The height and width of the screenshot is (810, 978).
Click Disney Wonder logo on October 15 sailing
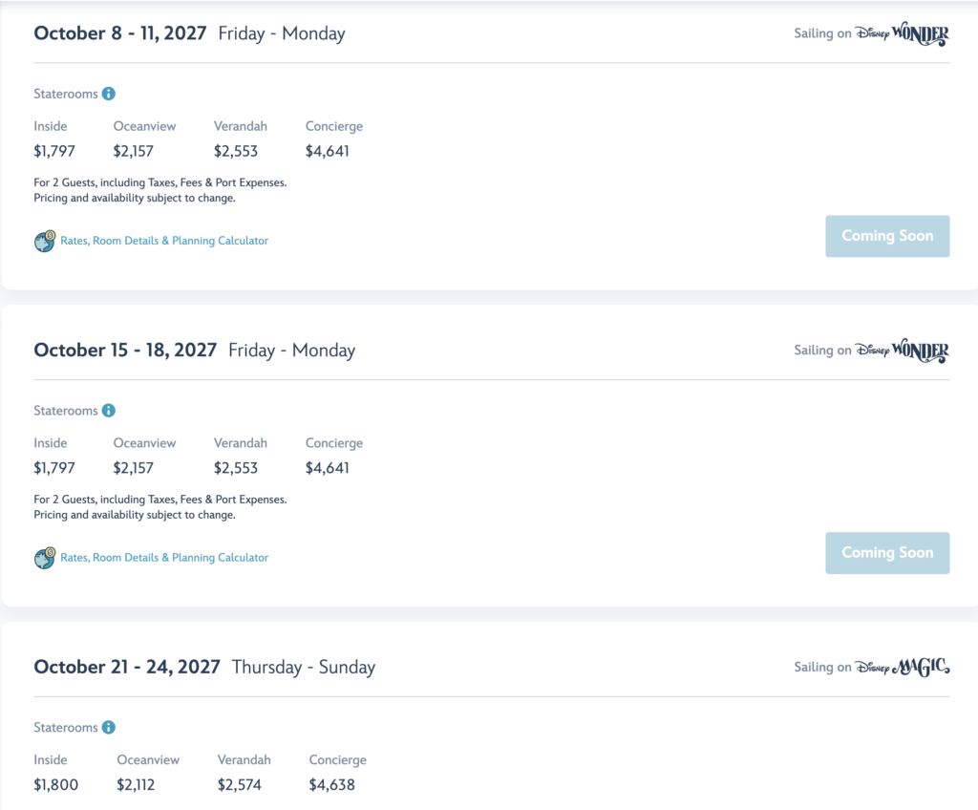pyautogui.click(x=902, y=351)
